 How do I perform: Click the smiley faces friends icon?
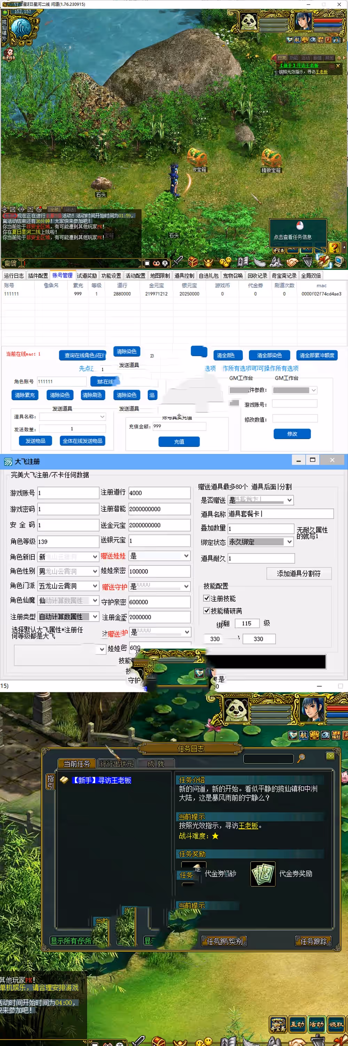pos(225,262)
